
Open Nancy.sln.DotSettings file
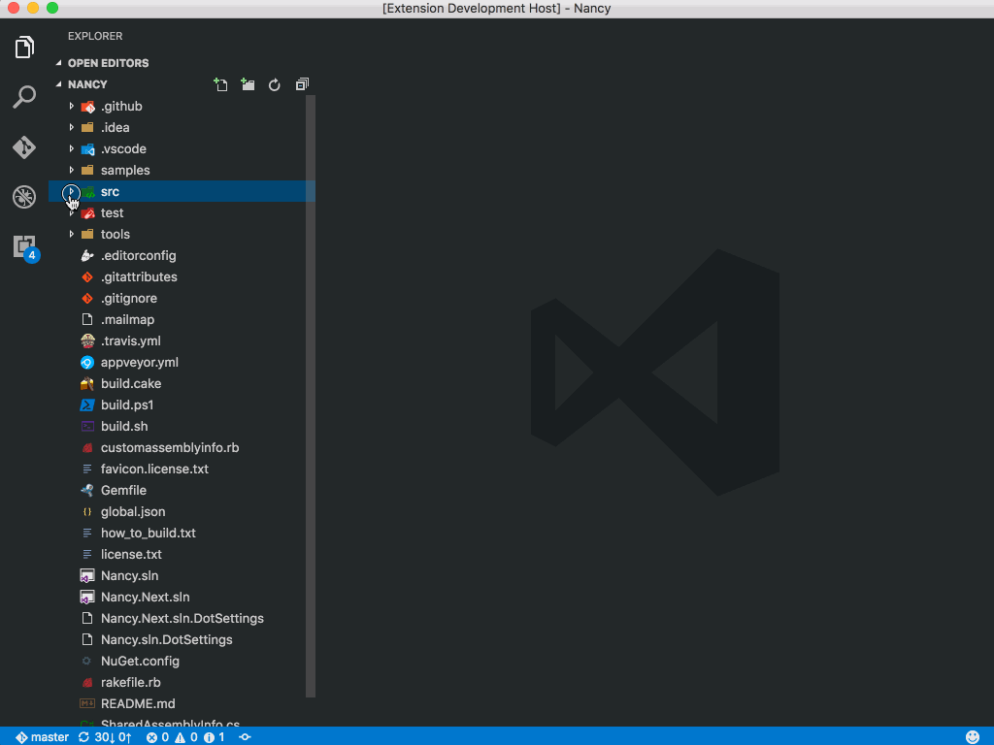click(182, 640)
